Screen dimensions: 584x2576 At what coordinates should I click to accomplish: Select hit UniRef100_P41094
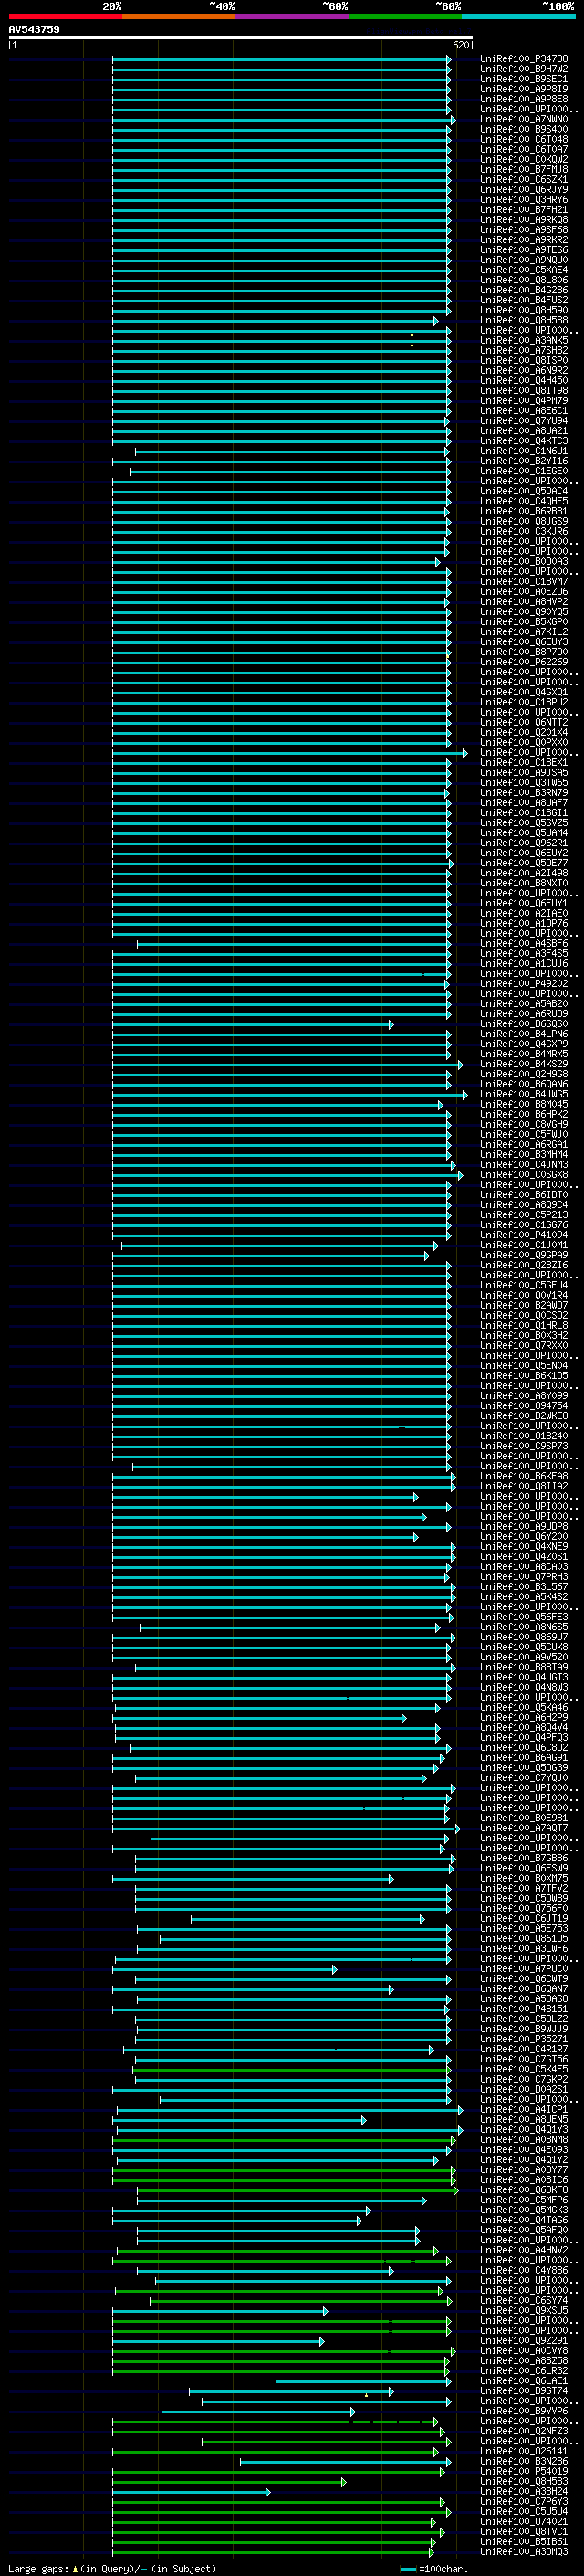pyautogui.click(x=524, y=1235)
